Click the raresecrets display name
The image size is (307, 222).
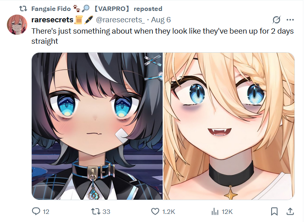click(x=52, y=20)
